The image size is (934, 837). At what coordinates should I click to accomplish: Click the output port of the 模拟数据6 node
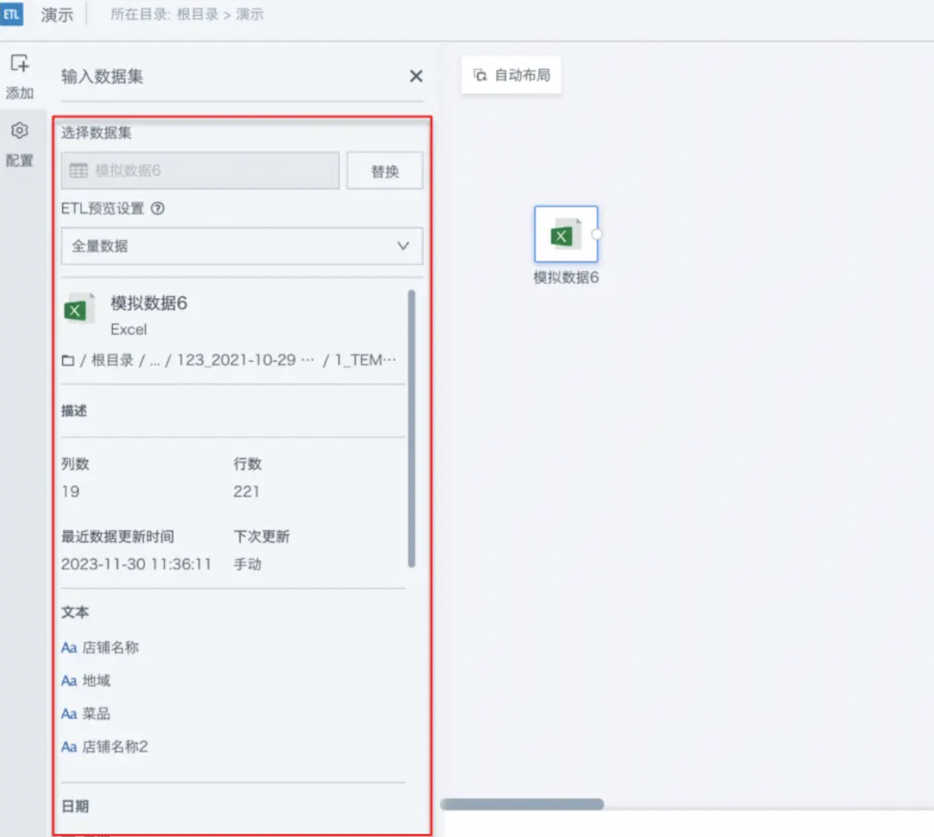coord(596,234)
